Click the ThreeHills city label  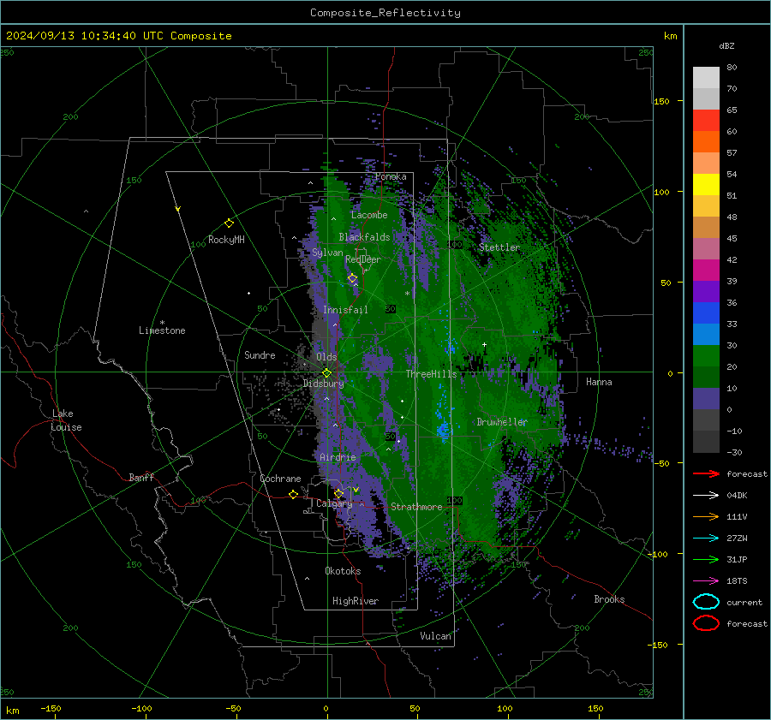click(431, 374)
